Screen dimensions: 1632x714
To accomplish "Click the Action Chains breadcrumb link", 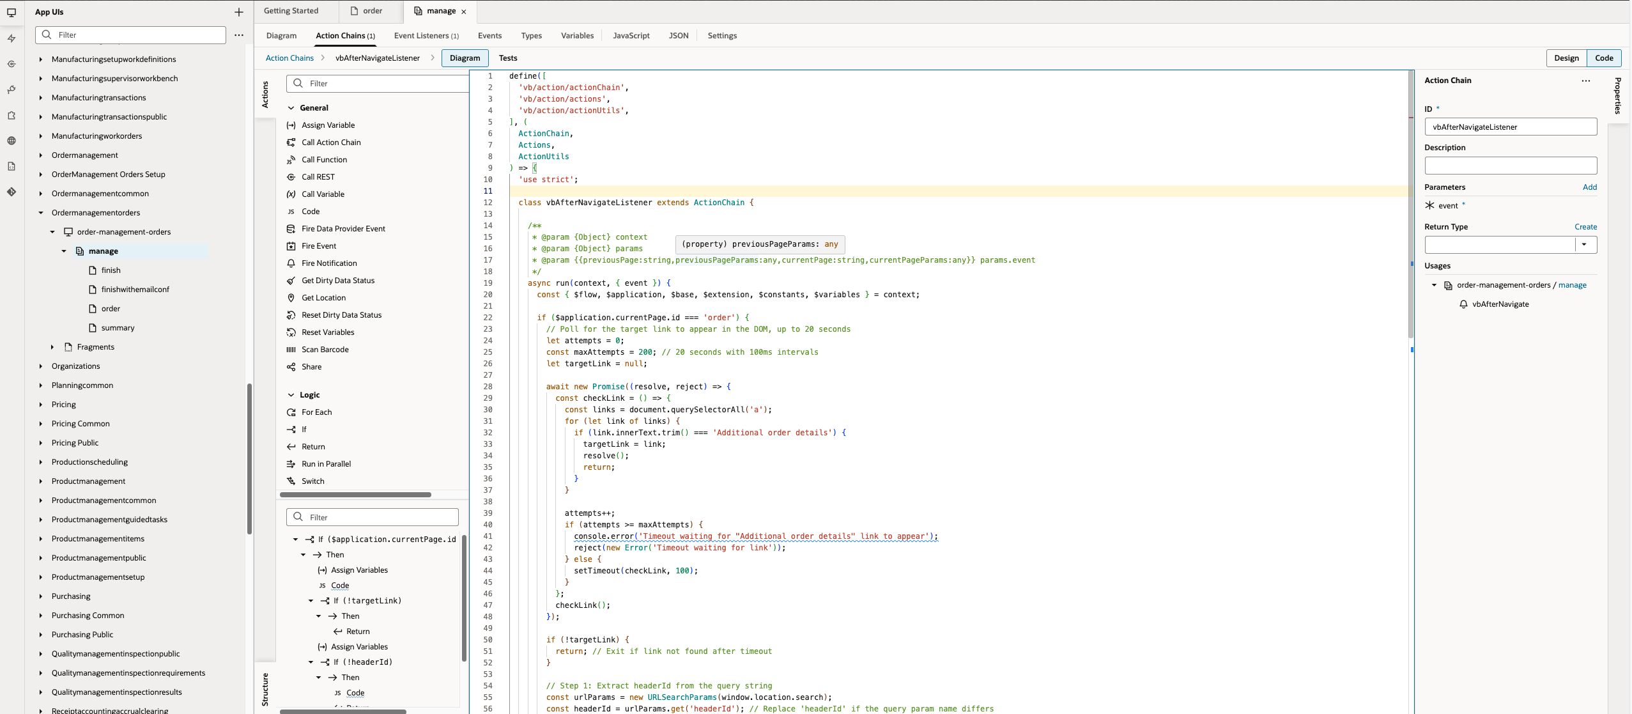I will click(289, 58).
